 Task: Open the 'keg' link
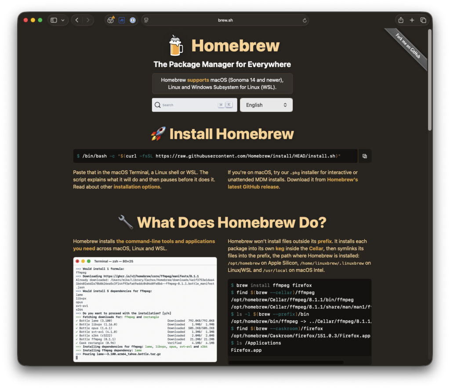click(280, 249)
